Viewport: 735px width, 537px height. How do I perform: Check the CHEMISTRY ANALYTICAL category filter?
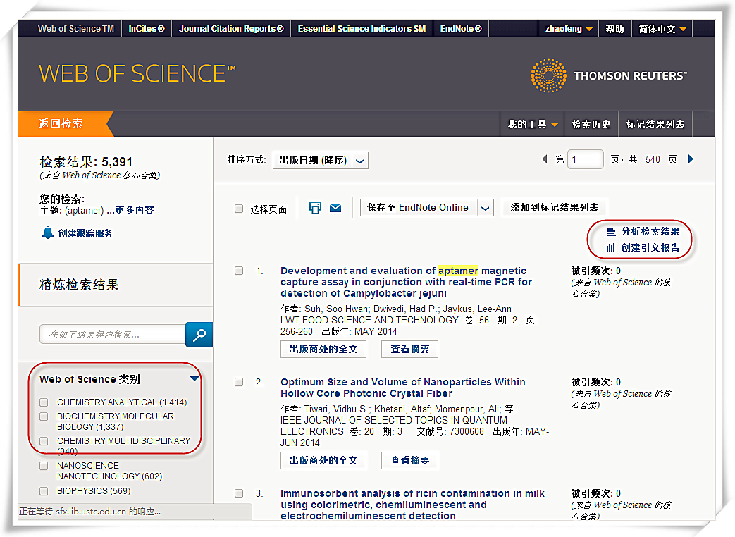point(43,402)
